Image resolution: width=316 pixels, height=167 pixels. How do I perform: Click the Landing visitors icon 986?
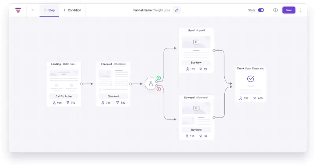point(54,102)
